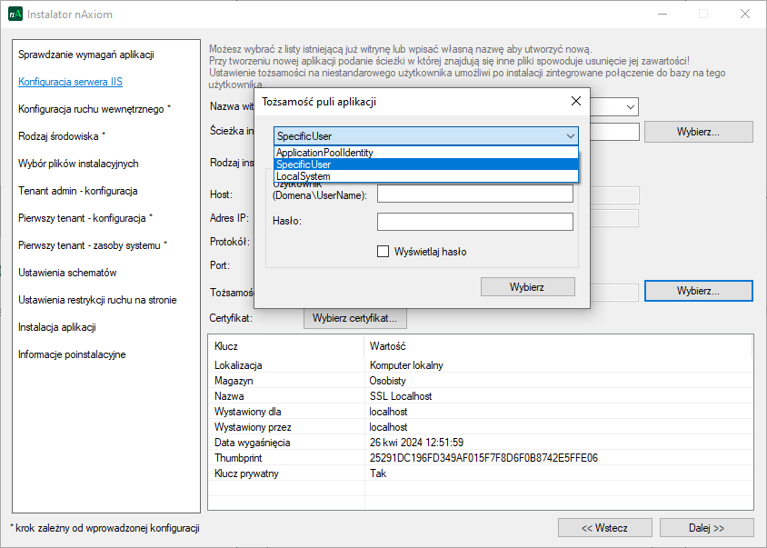The image size is (767, 548).
Task: Open the SpecificUser identity combo box
Action: coord(426,136)
